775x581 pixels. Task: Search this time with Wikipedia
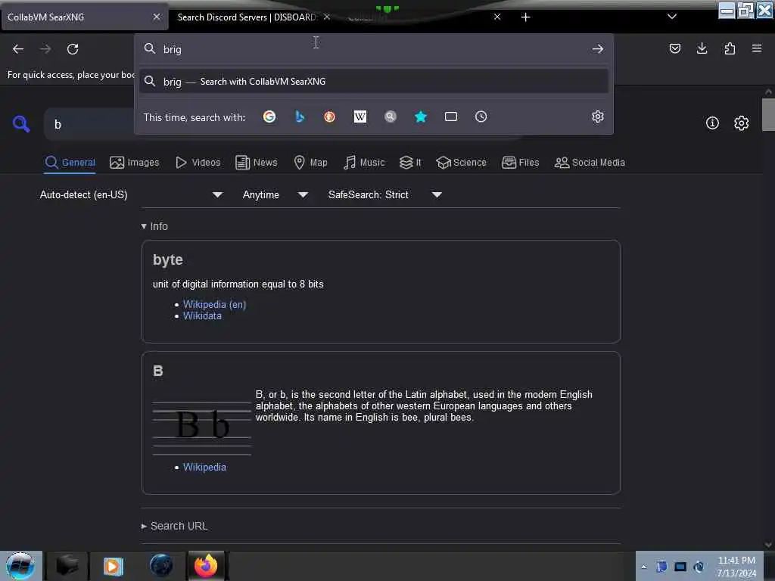coord(360,117)
